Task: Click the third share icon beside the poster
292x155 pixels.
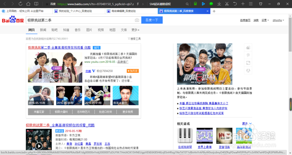Action: pos(248,63)
